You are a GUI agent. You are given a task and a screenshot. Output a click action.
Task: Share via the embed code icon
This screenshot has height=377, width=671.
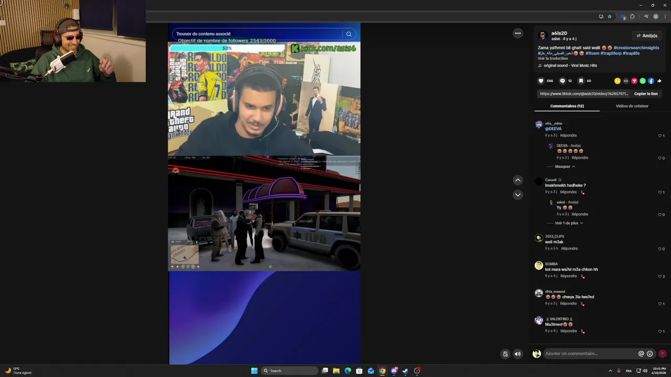click(626, 81)
